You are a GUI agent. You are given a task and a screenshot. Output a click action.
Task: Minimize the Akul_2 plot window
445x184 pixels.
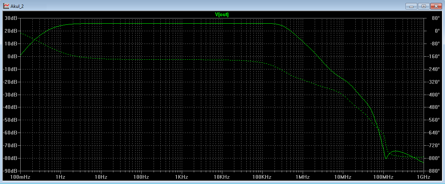click(x=411, y=6)
